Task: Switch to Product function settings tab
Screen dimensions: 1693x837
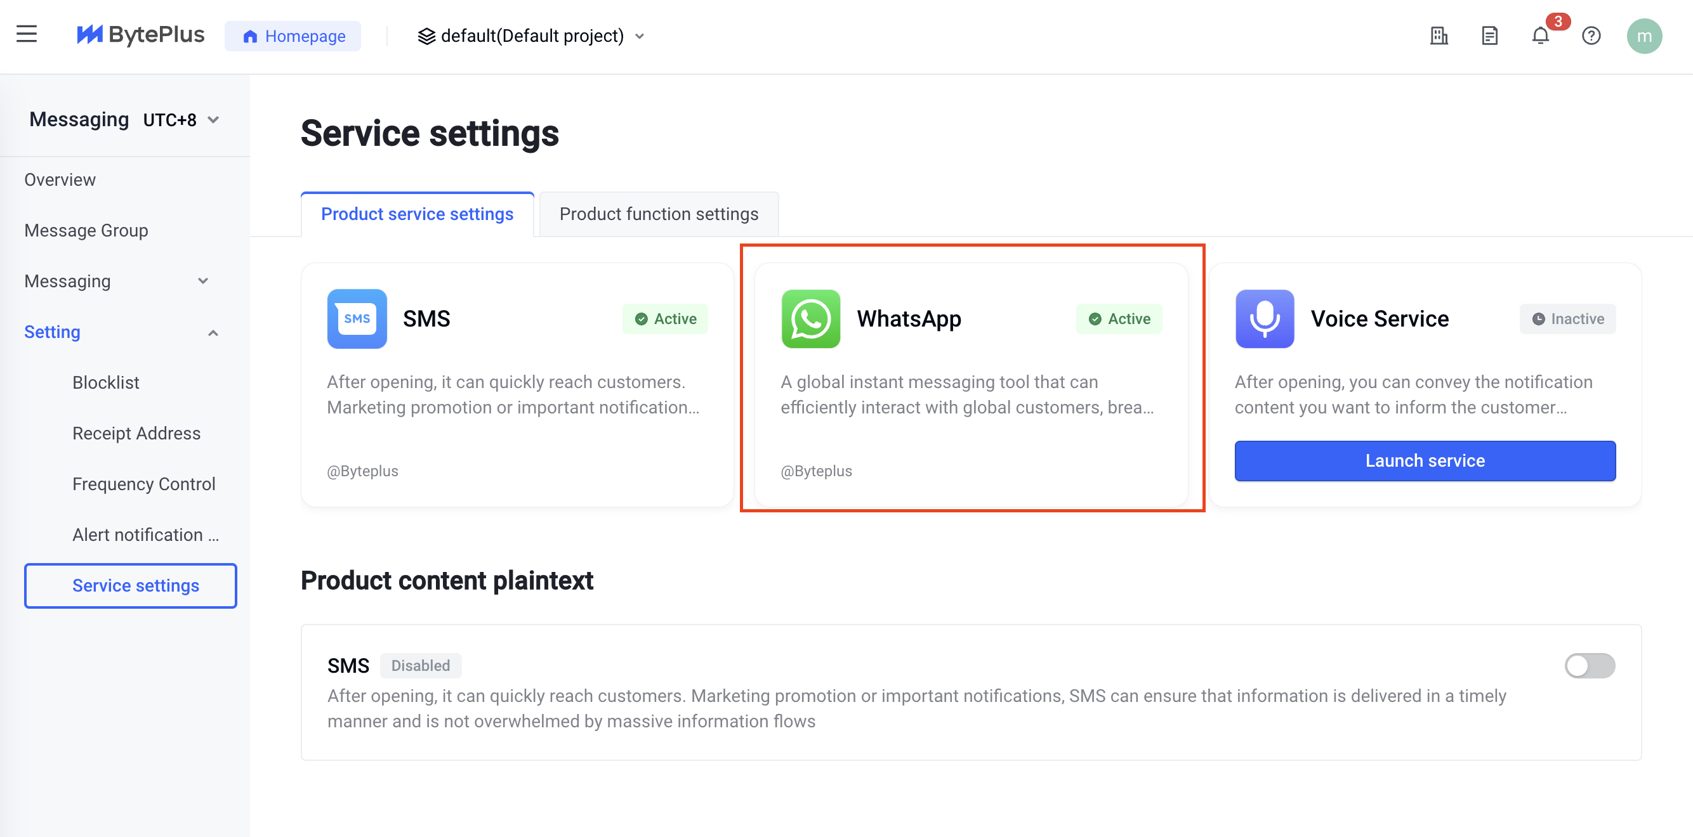Action: [x=659, y=214]
